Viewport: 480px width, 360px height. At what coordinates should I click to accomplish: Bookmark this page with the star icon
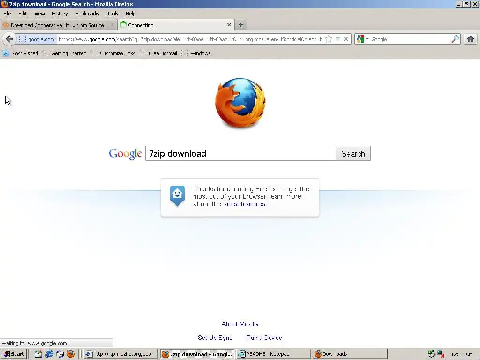(x=329, y=39)
